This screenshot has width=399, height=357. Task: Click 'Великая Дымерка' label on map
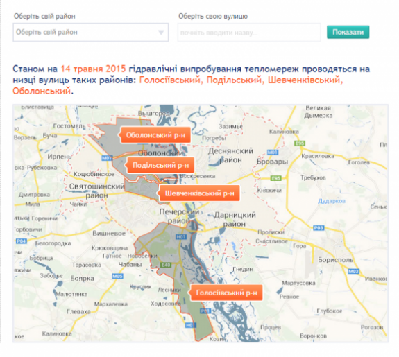(319, 112)
